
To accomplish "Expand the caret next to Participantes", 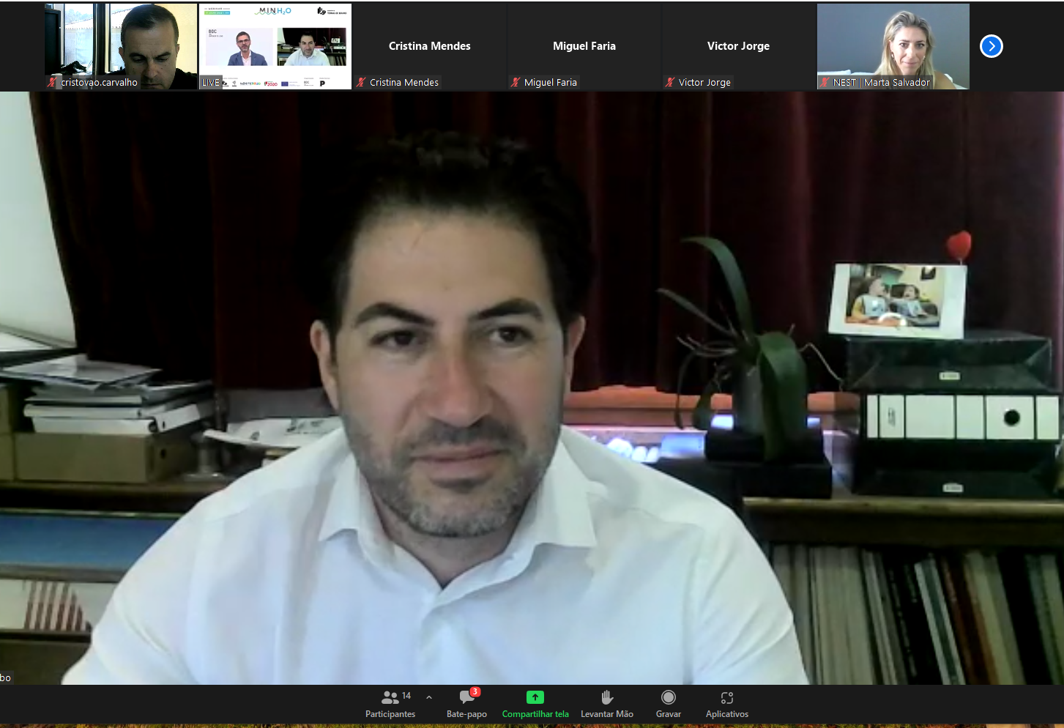I will tap(429, 697).
